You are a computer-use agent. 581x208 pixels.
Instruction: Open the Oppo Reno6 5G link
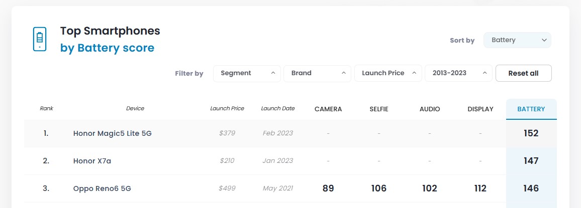102,188
